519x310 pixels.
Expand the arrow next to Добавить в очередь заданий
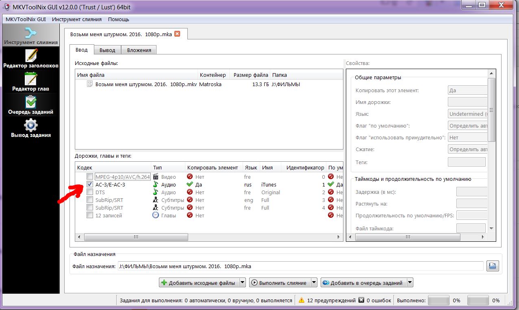(410, 282)
